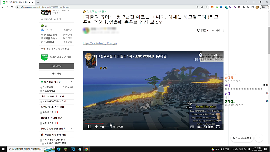Image resolution: width=270 pixels, height=152 pixels.
Task: Open 전체글보기 board
Action: click(48, 87)
